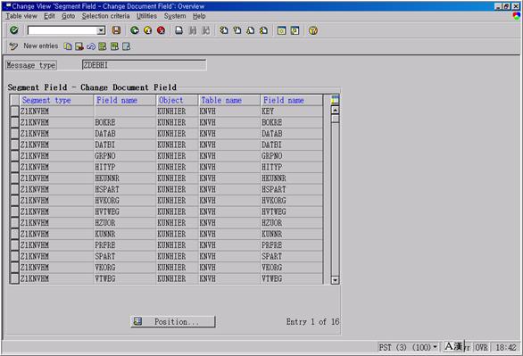This screenshot has width=523, height=356.
Task: Click the Find next binoculars icon
Action: pyautogui.click(x=206, y=30)
